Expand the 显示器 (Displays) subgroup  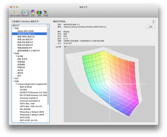tap(16, 56)
